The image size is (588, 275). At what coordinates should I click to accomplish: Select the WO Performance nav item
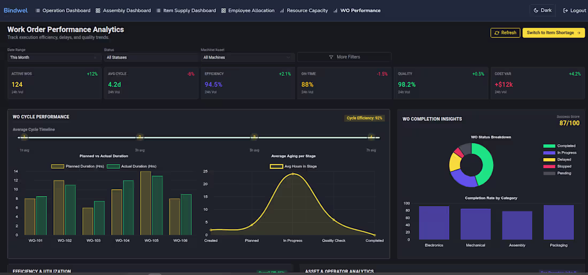point(357,11)
